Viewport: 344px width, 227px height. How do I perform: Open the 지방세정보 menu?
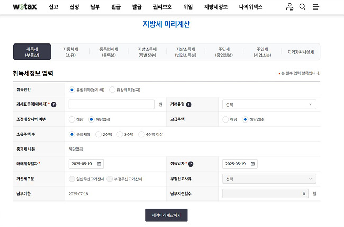[216, 7]
